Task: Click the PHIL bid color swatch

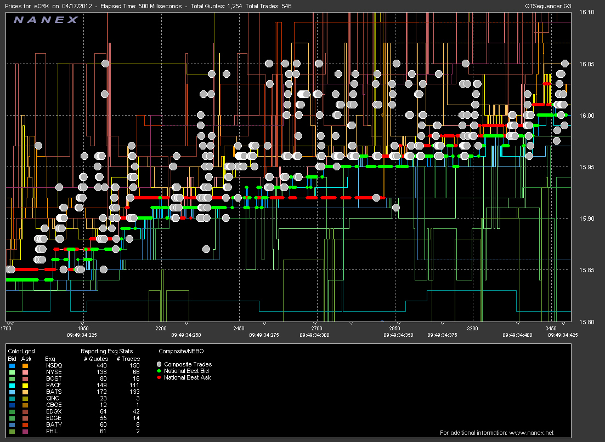Action: tap(12, 431)
